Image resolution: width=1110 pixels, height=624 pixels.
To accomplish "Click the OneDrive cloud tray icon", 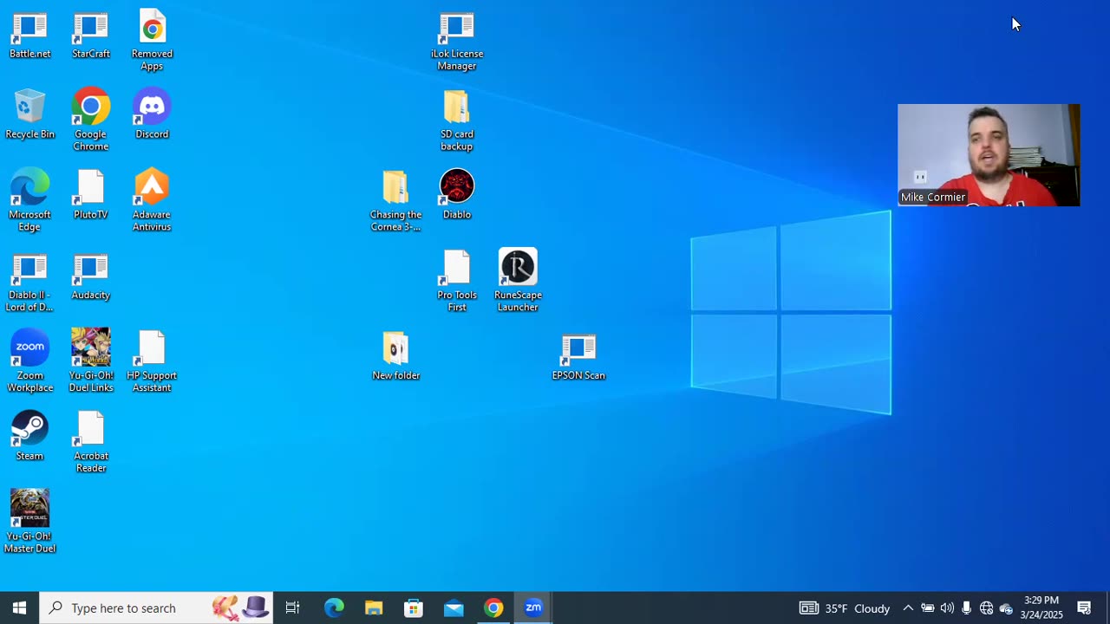I will 1006,608.
